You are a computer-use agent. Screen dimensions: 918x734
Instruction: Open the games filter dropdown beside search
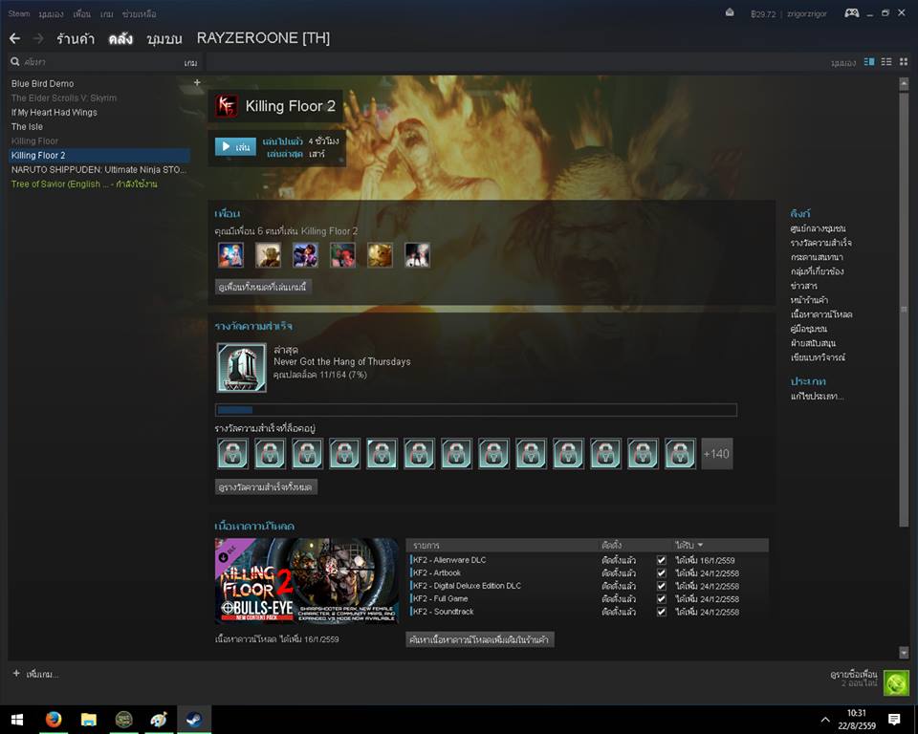(x=191, y=63)
